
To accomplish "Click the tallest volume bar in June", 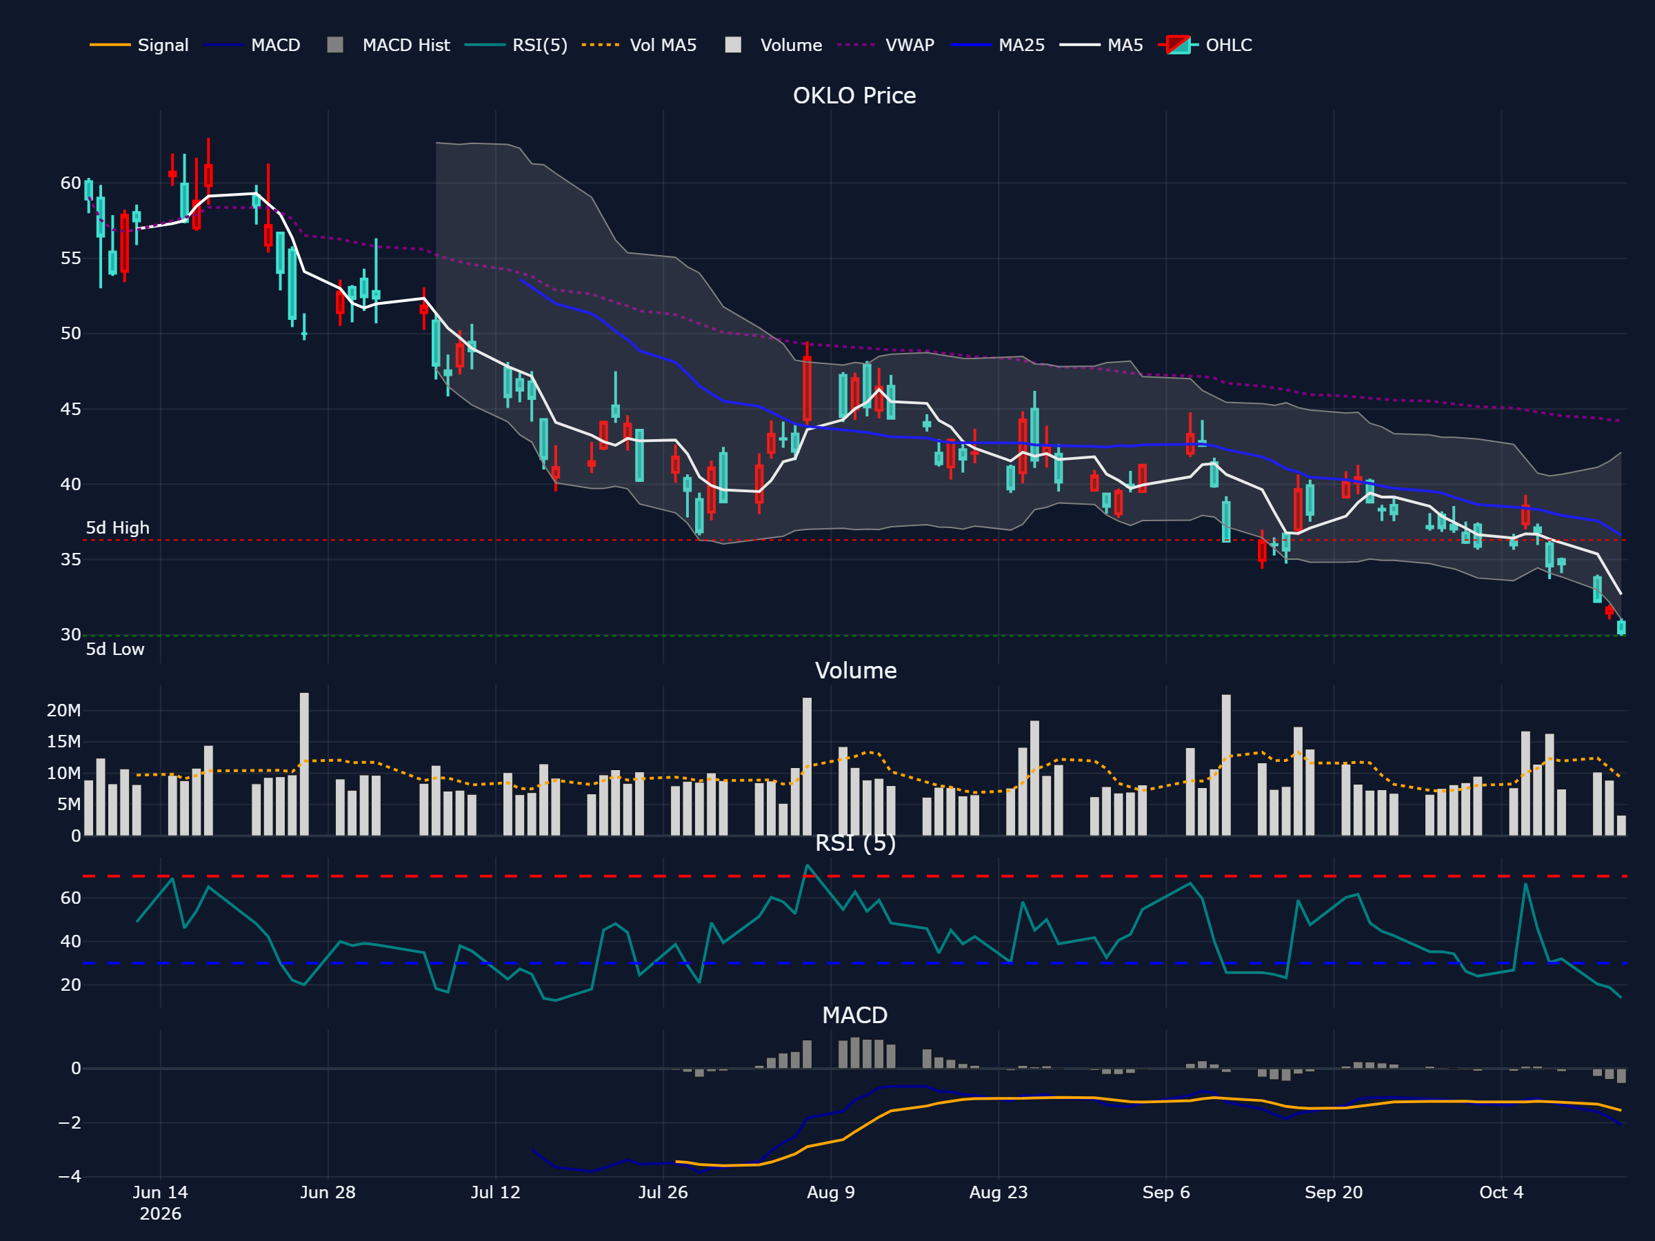I will pos(304,764).
